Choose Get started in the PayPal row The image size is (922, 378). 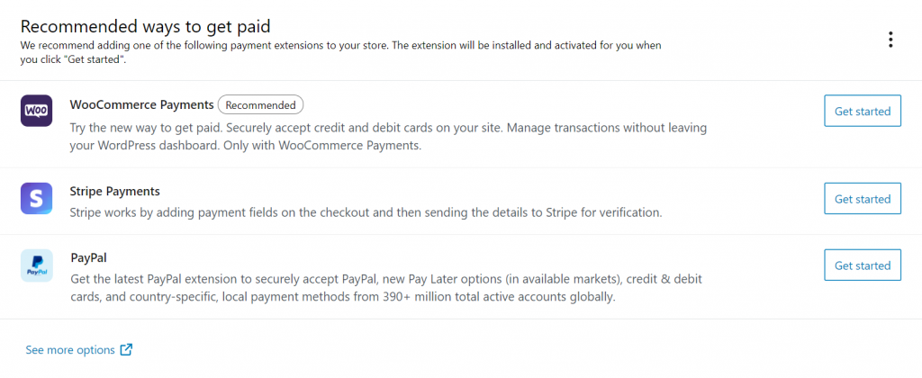tap(862, 265)
